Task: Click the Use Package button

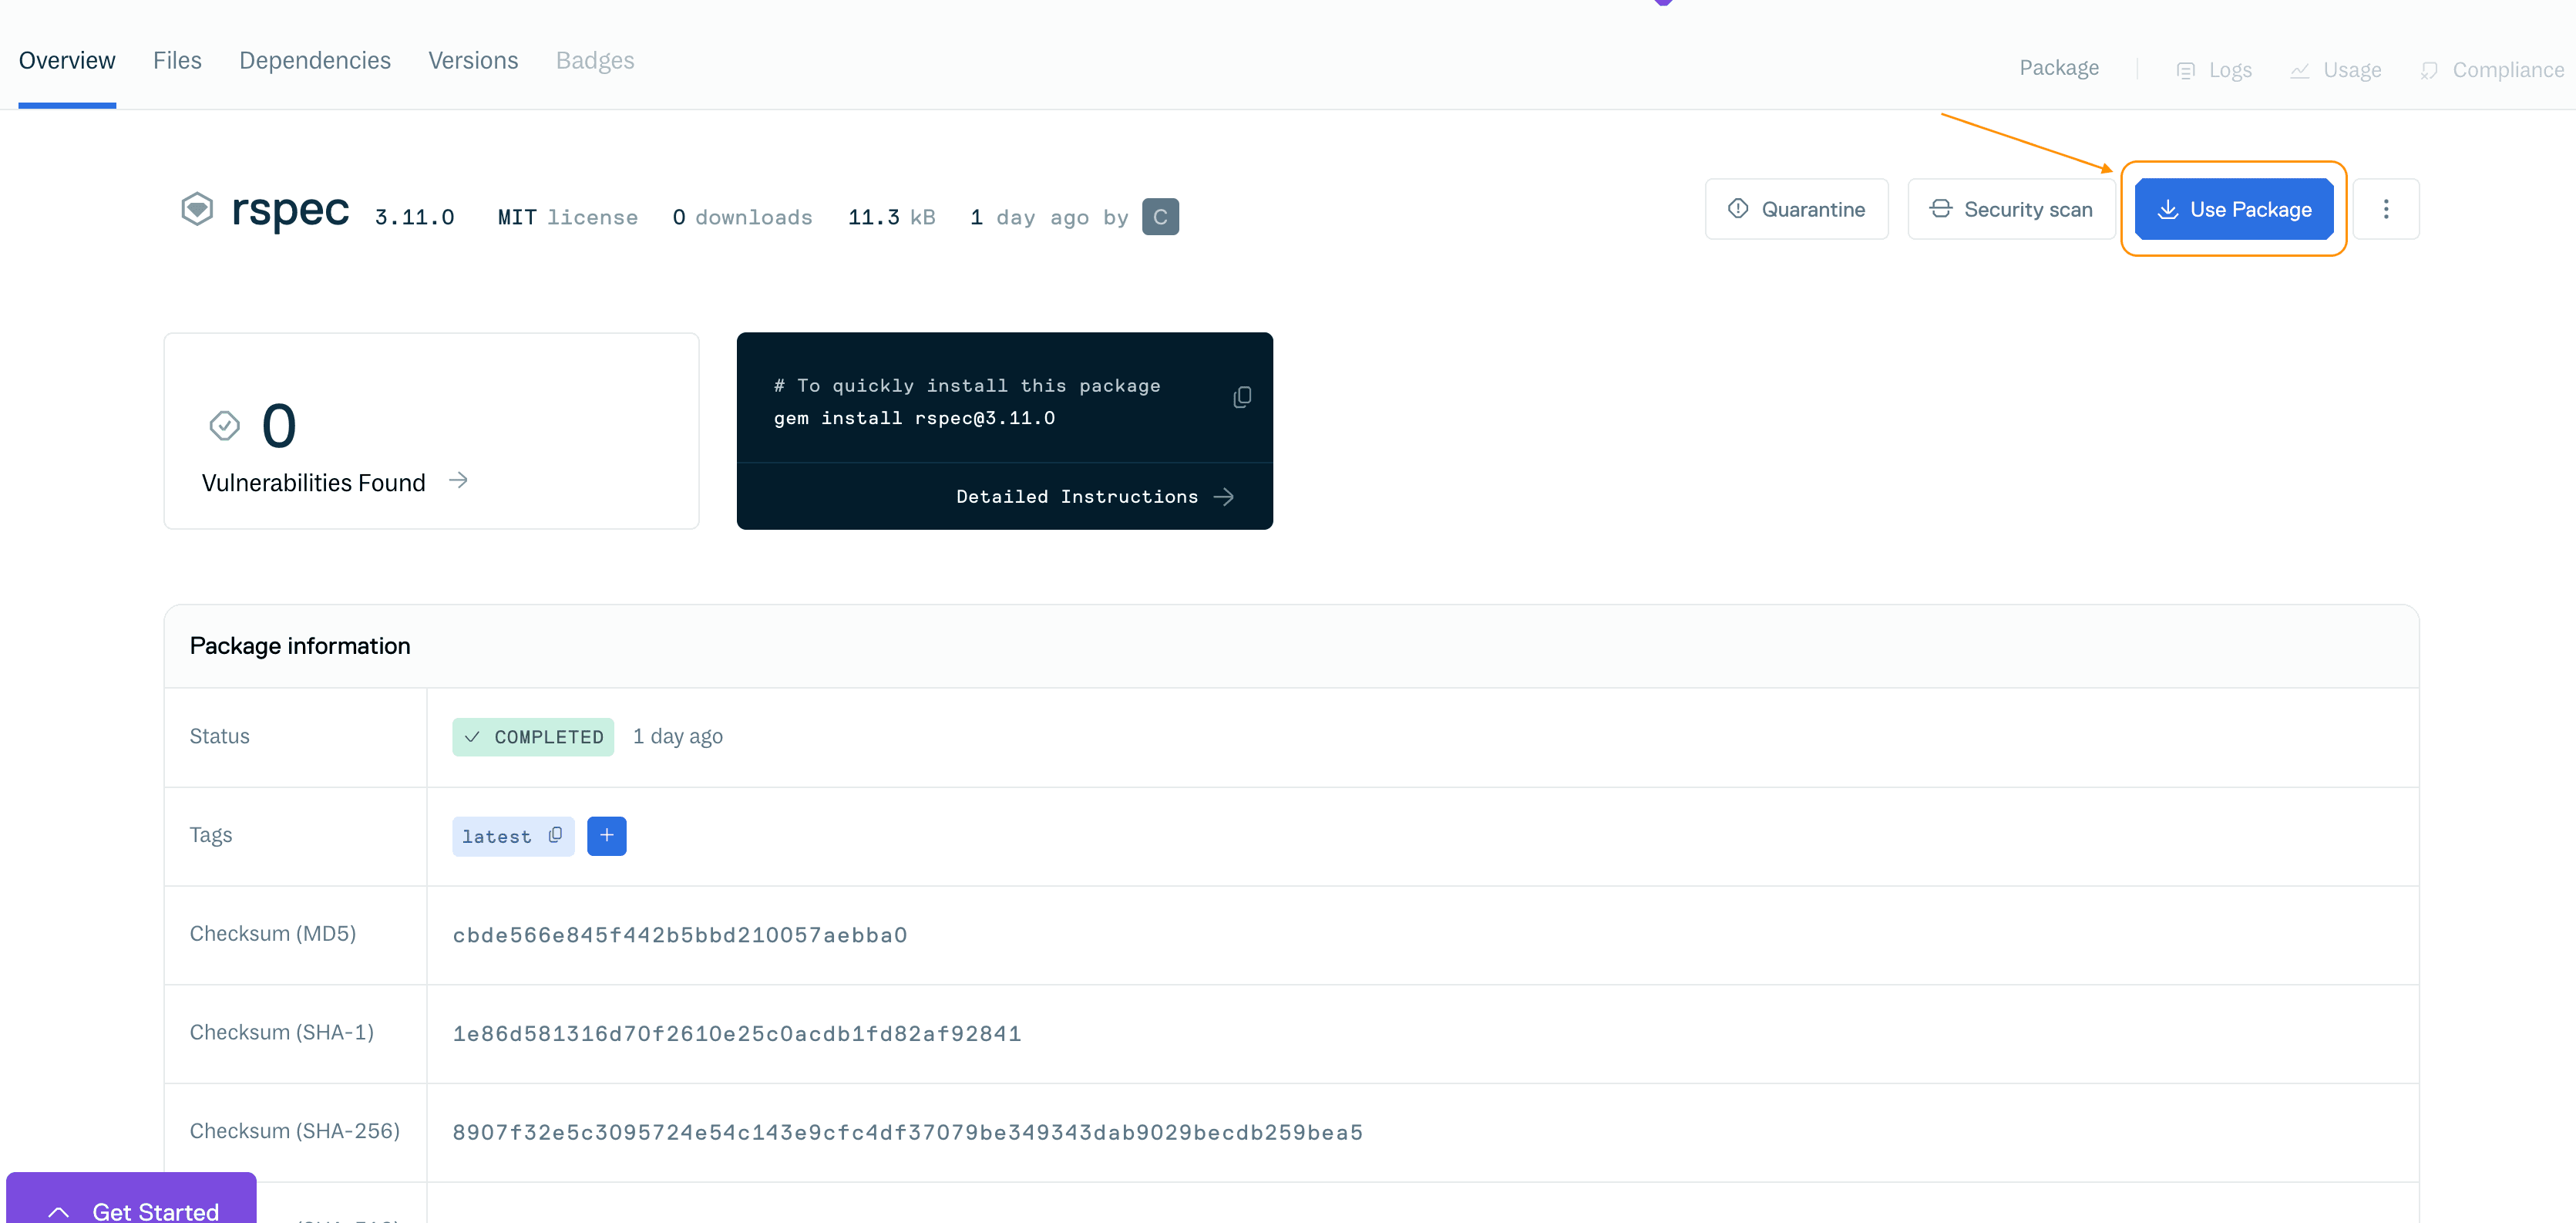Action: tap(2234, 208)
